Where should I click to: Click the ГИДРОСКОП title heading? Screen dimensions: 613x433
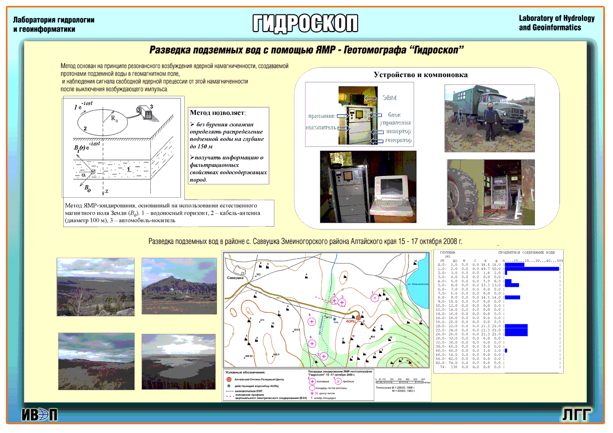coord(305,23)
